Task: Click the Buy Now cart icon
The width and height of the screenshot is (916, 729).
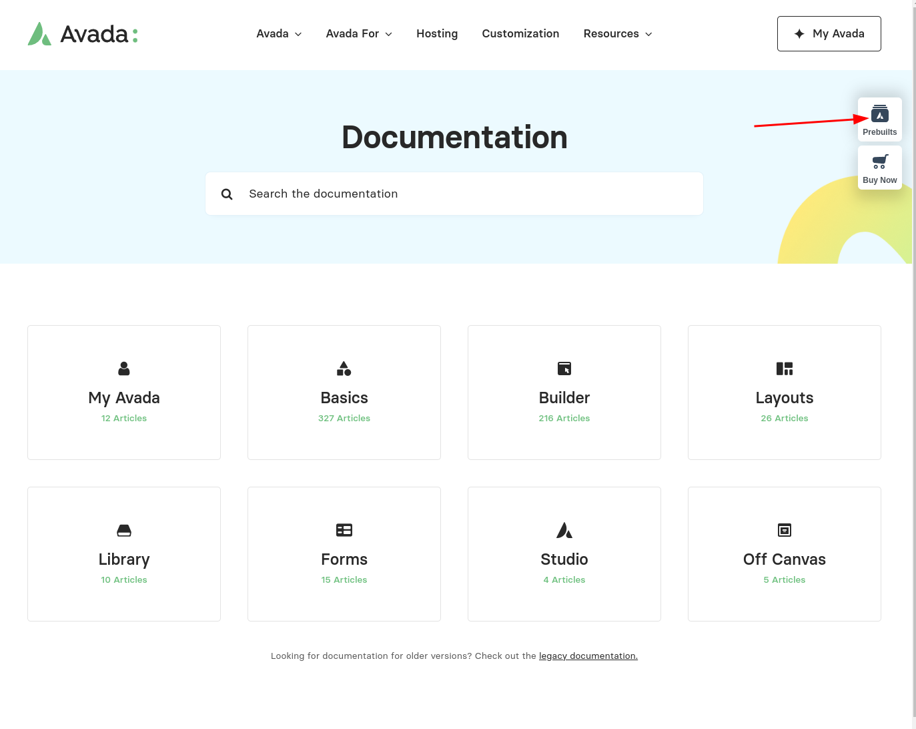Action: pos(879,162)
